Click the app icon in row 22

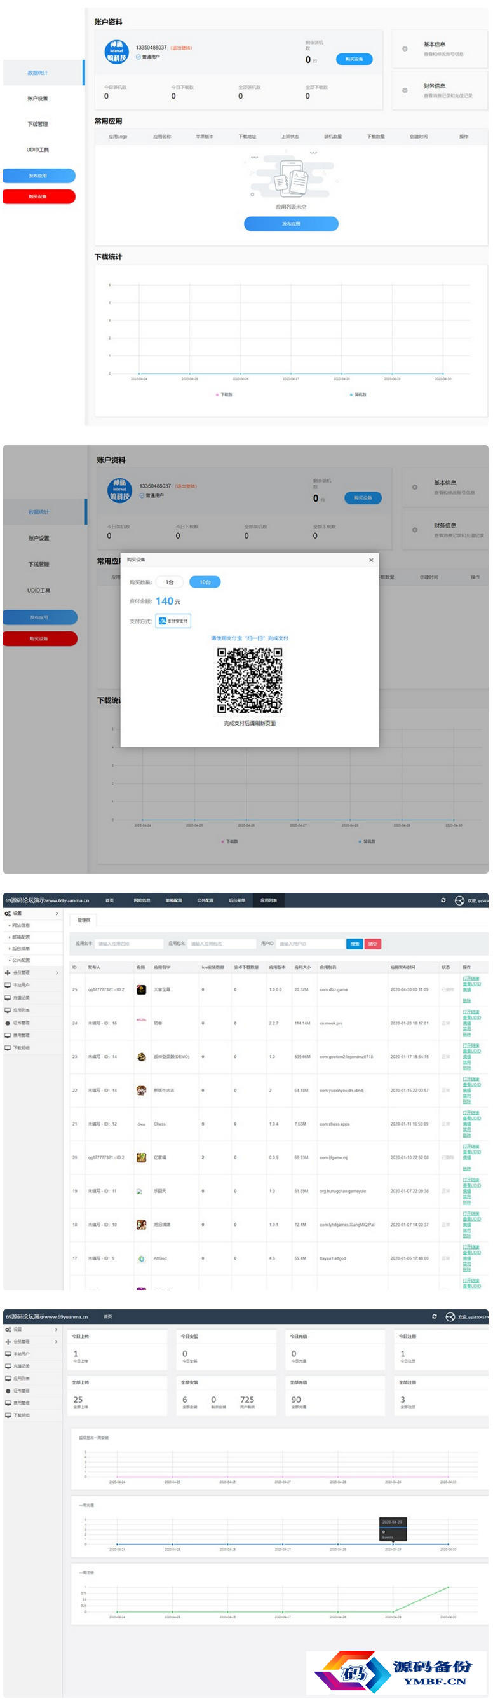(x=141, y=1090)
